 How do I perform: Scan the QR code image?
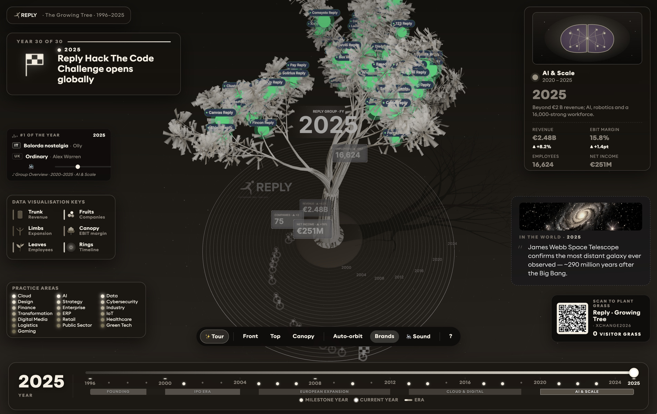[x=572, y=318]
